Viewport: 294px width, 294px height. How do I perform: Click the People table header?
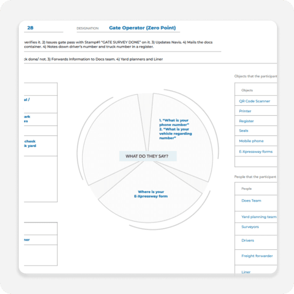(x=256, y=189)
